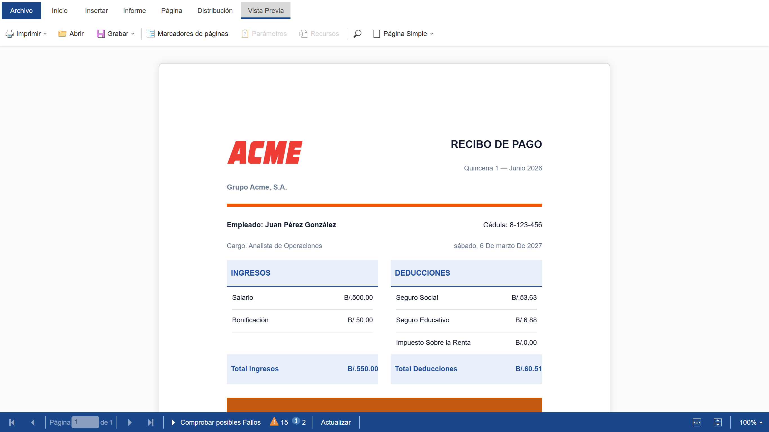Screen dimensions: 769x432
Task: Click 'Cédula: 8-123-456' text
Action: point(512,225)
